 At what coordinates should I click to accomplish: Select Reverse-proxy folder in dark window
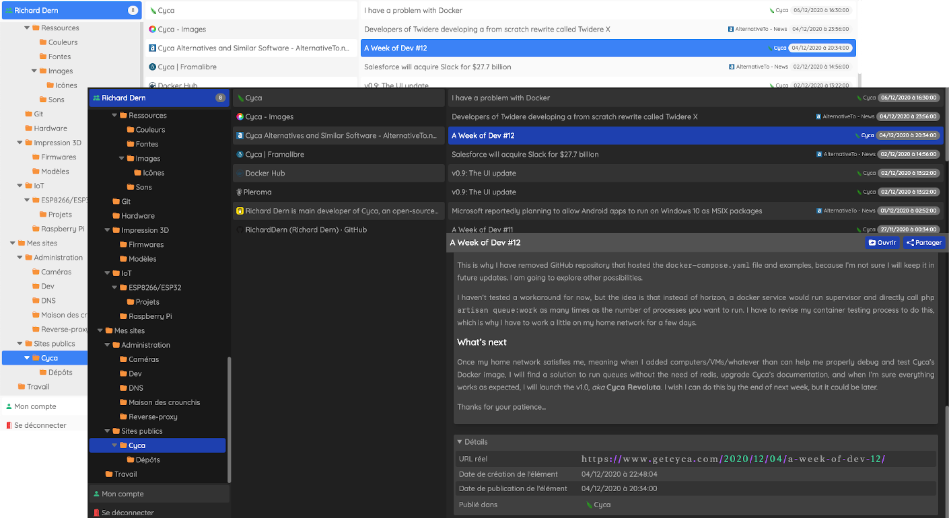coord(157,417)
